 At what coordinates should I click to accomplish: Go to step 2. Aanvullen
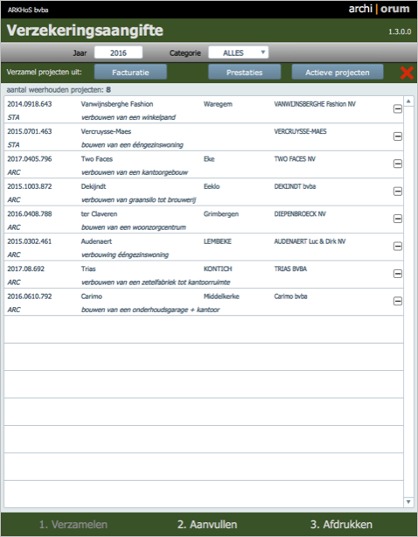[207, 525]
